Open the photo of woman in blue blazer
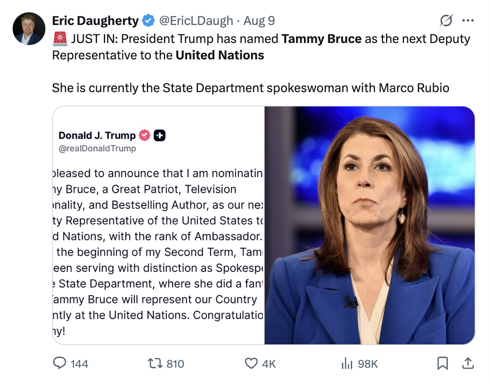489x380 pixels. click(x=370, y=225)
